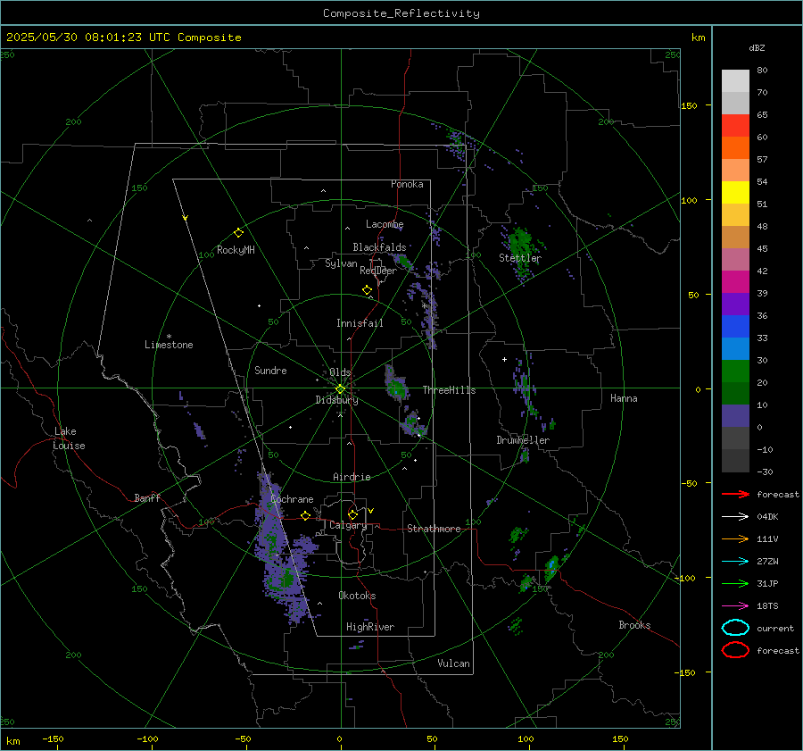Pick the orange 57-60 dBZ swatch
This screenshot has width=803, height=751.
(735, 148)
